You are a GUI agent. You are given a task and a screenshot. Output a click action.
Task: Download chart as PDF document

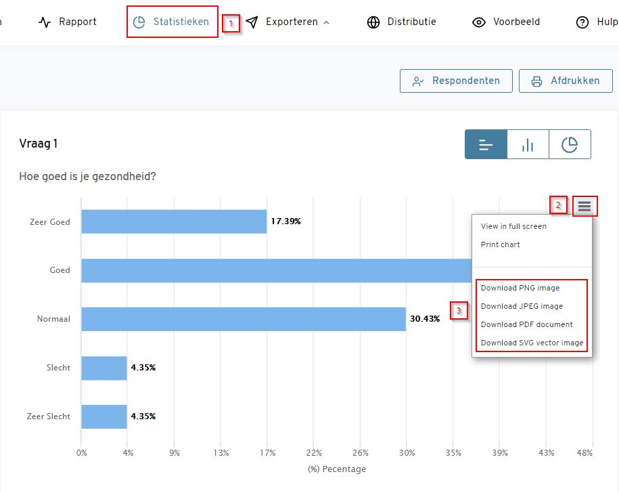(x=526, y=324)
